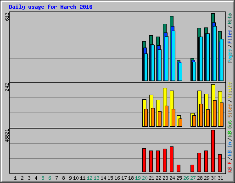Screen dimensions: 235x183
Task: Click the red kB bar for day 27
Action: point(192,168)
